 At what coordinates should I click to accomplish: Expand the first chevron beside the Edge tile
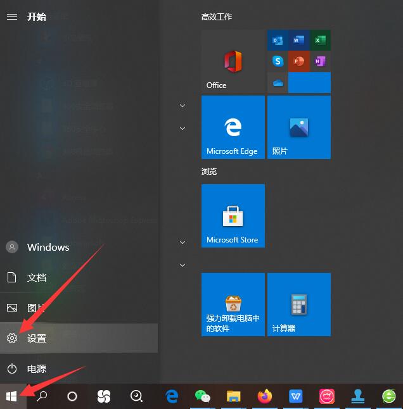pos(182,106)
